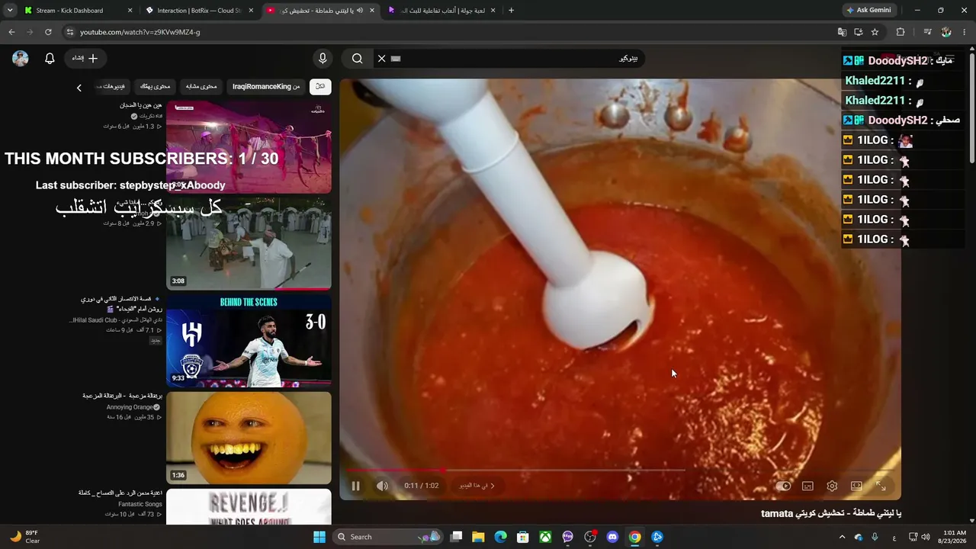Image resolution: width=976 pixels, height=549 pixels.
Task: Open Discord from the taskbar
Action: coord(612,537)
